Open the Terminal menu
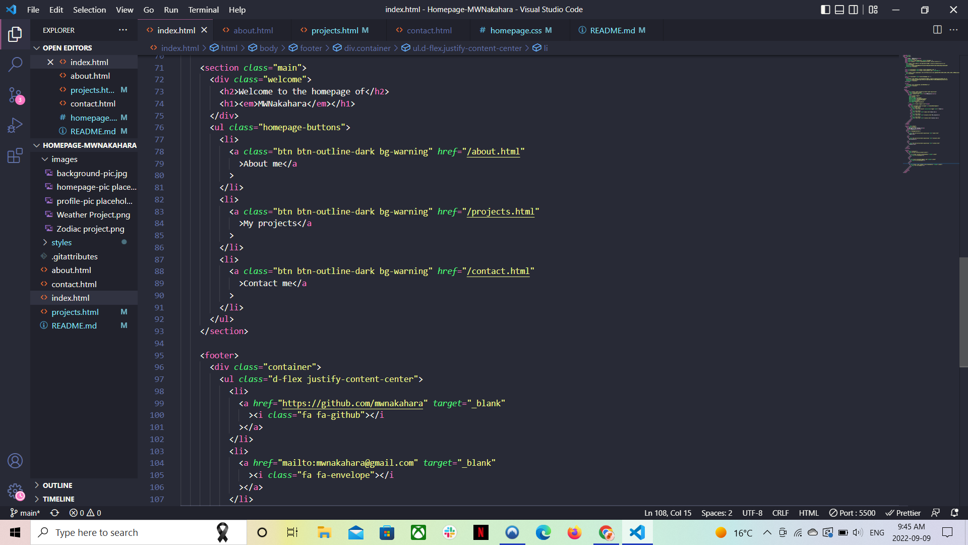Viewport: 968px width, 545px height. pos(203,10)
